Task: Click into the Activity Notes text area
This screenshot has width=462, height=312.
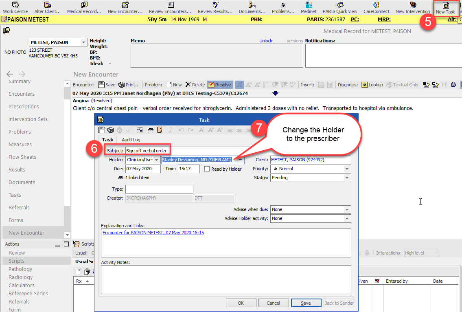Action: click(x=226, y=279)
